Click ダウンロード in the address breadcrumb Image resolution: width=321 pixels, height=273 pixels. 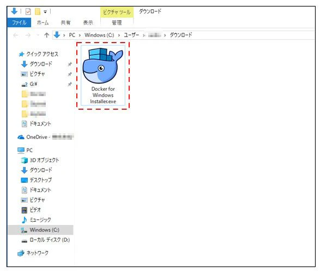[181, 35]
